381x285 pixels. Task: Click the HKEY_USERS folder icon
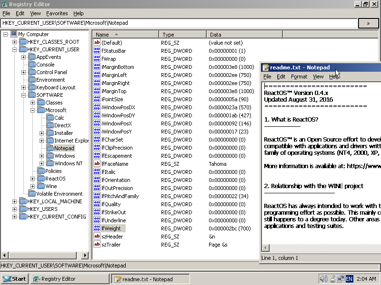click(23, 209)
